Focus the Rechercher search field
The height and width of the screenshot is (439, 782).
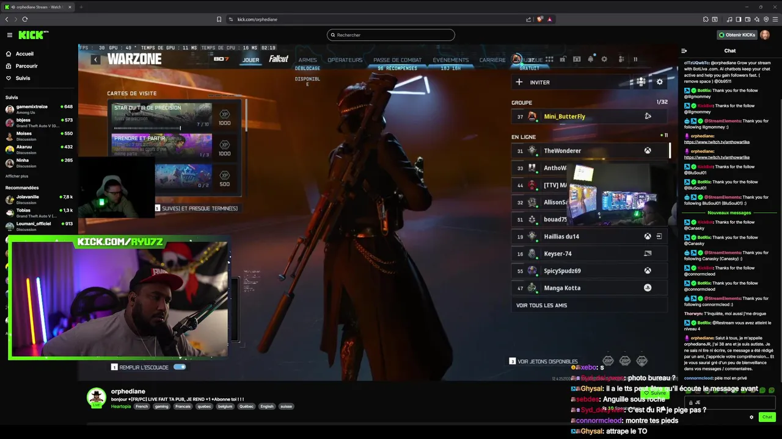391,35
